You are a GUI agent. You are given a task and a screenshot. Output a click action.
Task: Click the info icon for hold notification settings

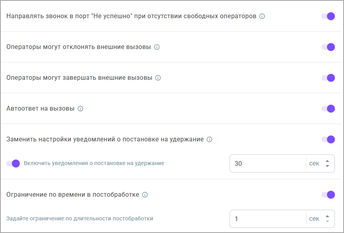[209, 139]
